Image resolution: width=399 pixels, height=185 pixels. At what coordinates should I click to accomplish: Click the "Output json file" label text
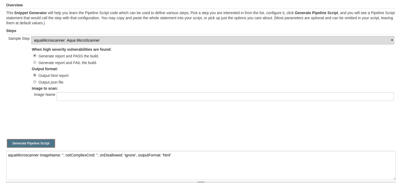point(51,82)
